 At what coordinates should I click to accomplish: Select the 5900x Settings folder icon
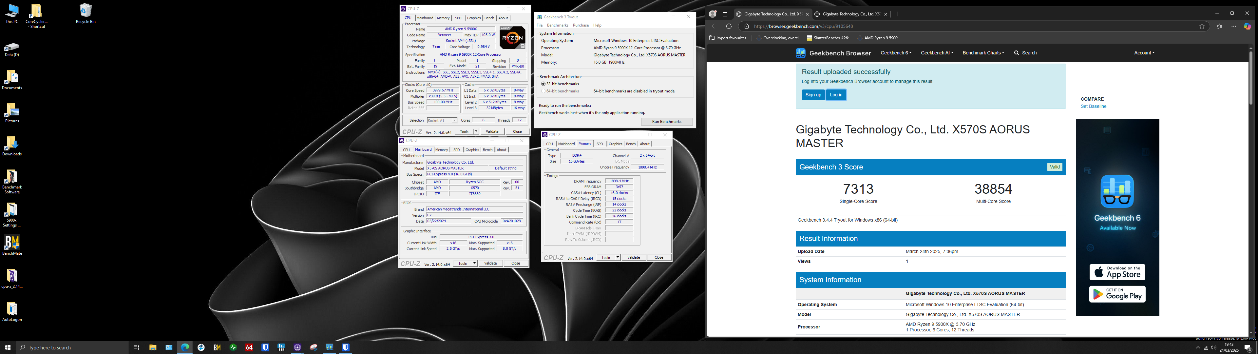click(12, 215)
